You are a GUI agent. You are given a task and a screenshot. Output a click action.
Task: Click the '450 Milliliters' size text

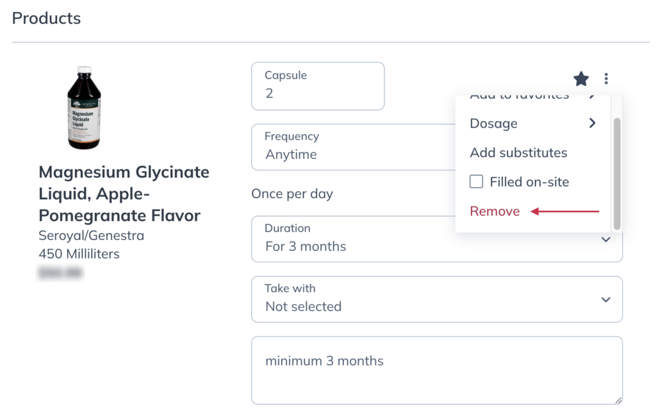tap(79, 254)
